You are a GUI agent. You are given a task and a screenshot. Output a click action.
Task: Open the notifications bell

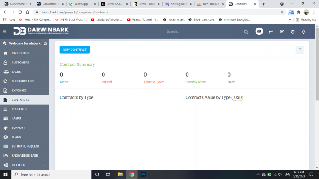click(x=303, y=31)
